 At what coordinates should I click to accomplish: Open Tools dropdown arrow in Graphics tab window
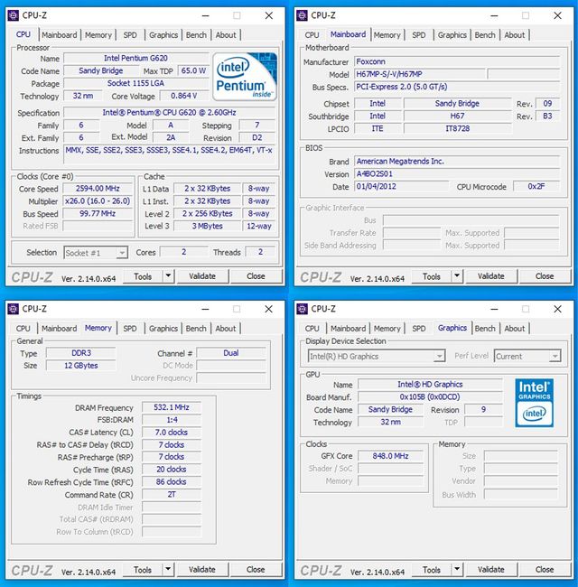[457, 570]
